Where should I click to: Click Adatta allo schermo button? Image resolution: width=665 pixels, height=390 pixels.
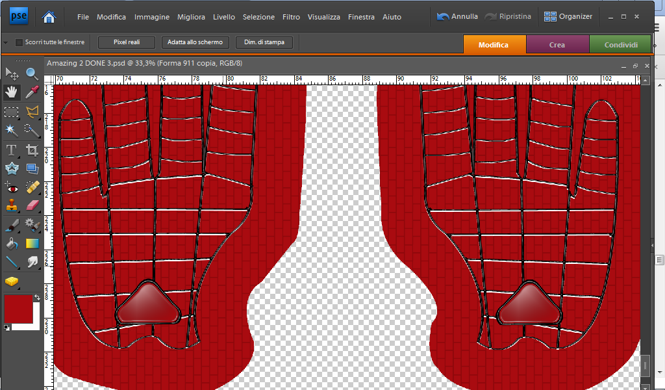[195, 42]
